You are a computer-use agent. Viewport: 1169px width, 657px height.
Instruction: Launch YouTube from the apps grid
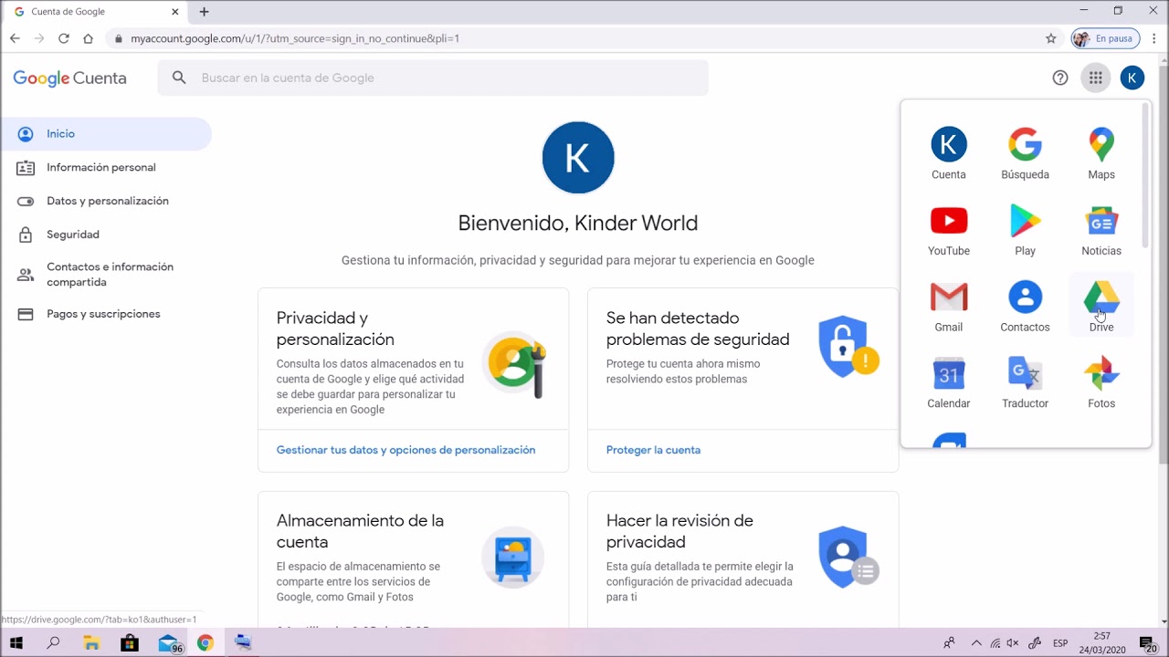tap(948, 230)
